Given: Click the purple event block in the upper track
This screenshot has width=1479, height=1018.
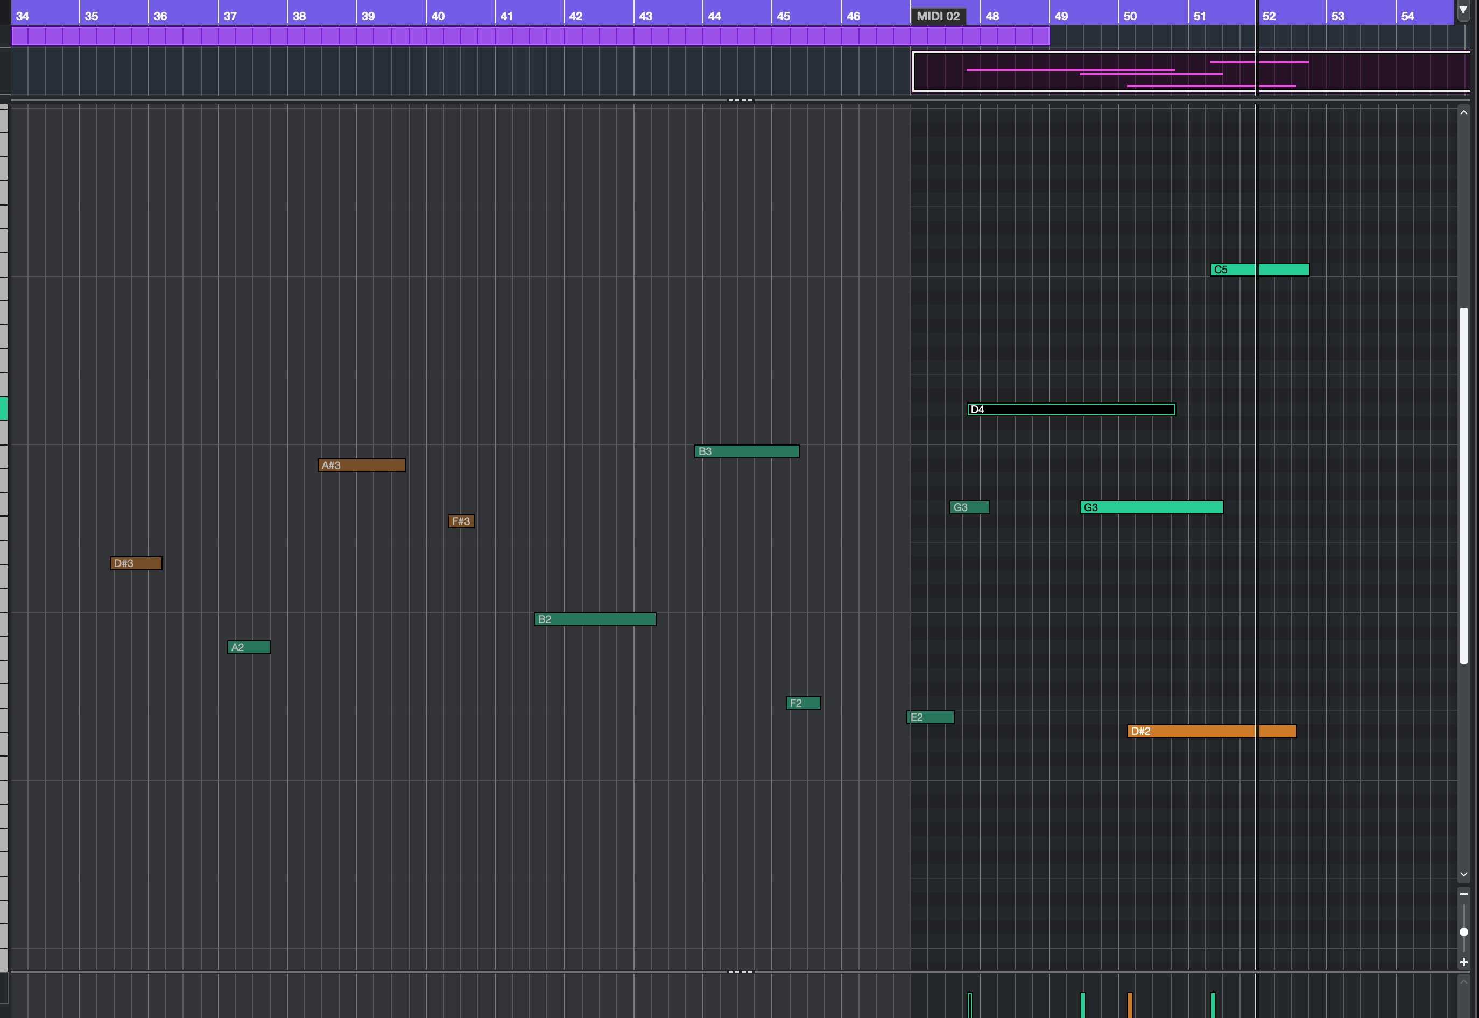Looking at the screenshot, I should click(530, 37).
